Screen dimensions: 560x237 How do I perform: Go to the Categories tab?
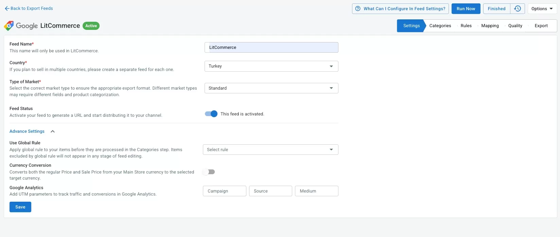[440, 26]
